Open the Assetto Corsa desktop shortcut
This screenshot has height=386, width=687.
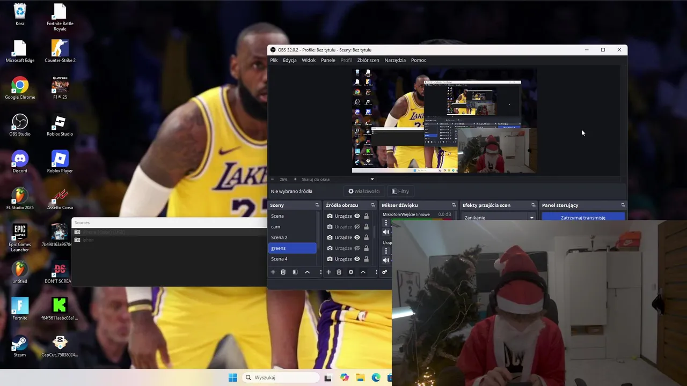click(x=60, y=199)
